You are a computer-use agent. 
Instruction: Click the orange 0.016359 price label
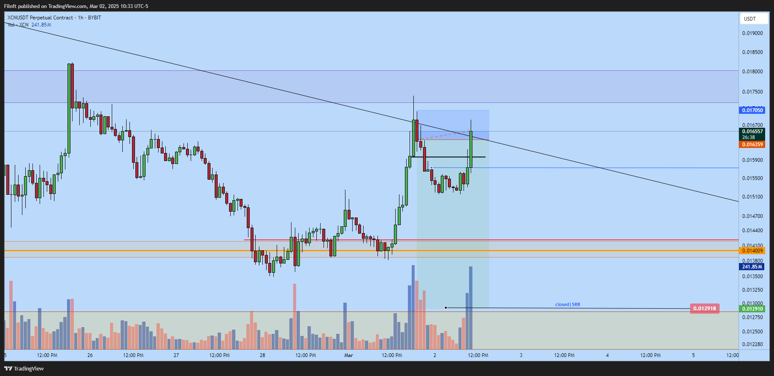point(752,145)
